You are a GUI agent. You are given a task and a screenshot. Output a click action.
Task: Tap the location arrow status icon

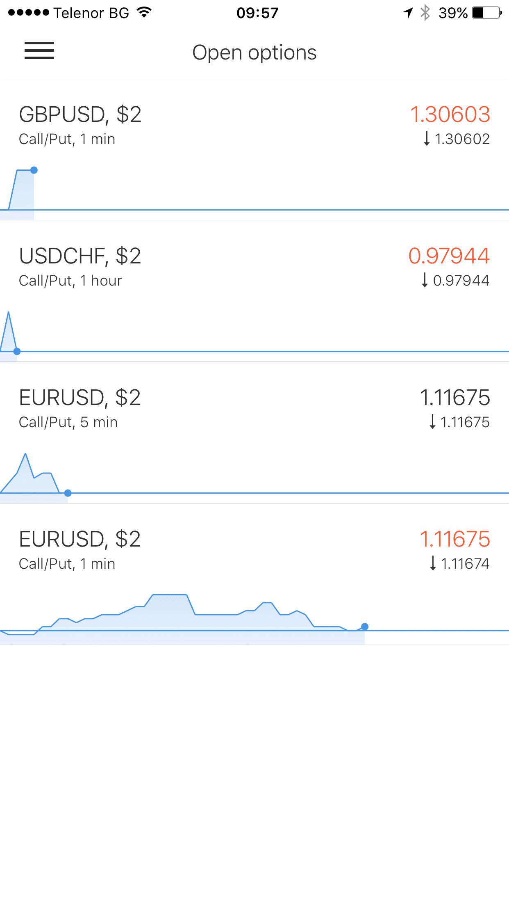[x=408, y=13]
